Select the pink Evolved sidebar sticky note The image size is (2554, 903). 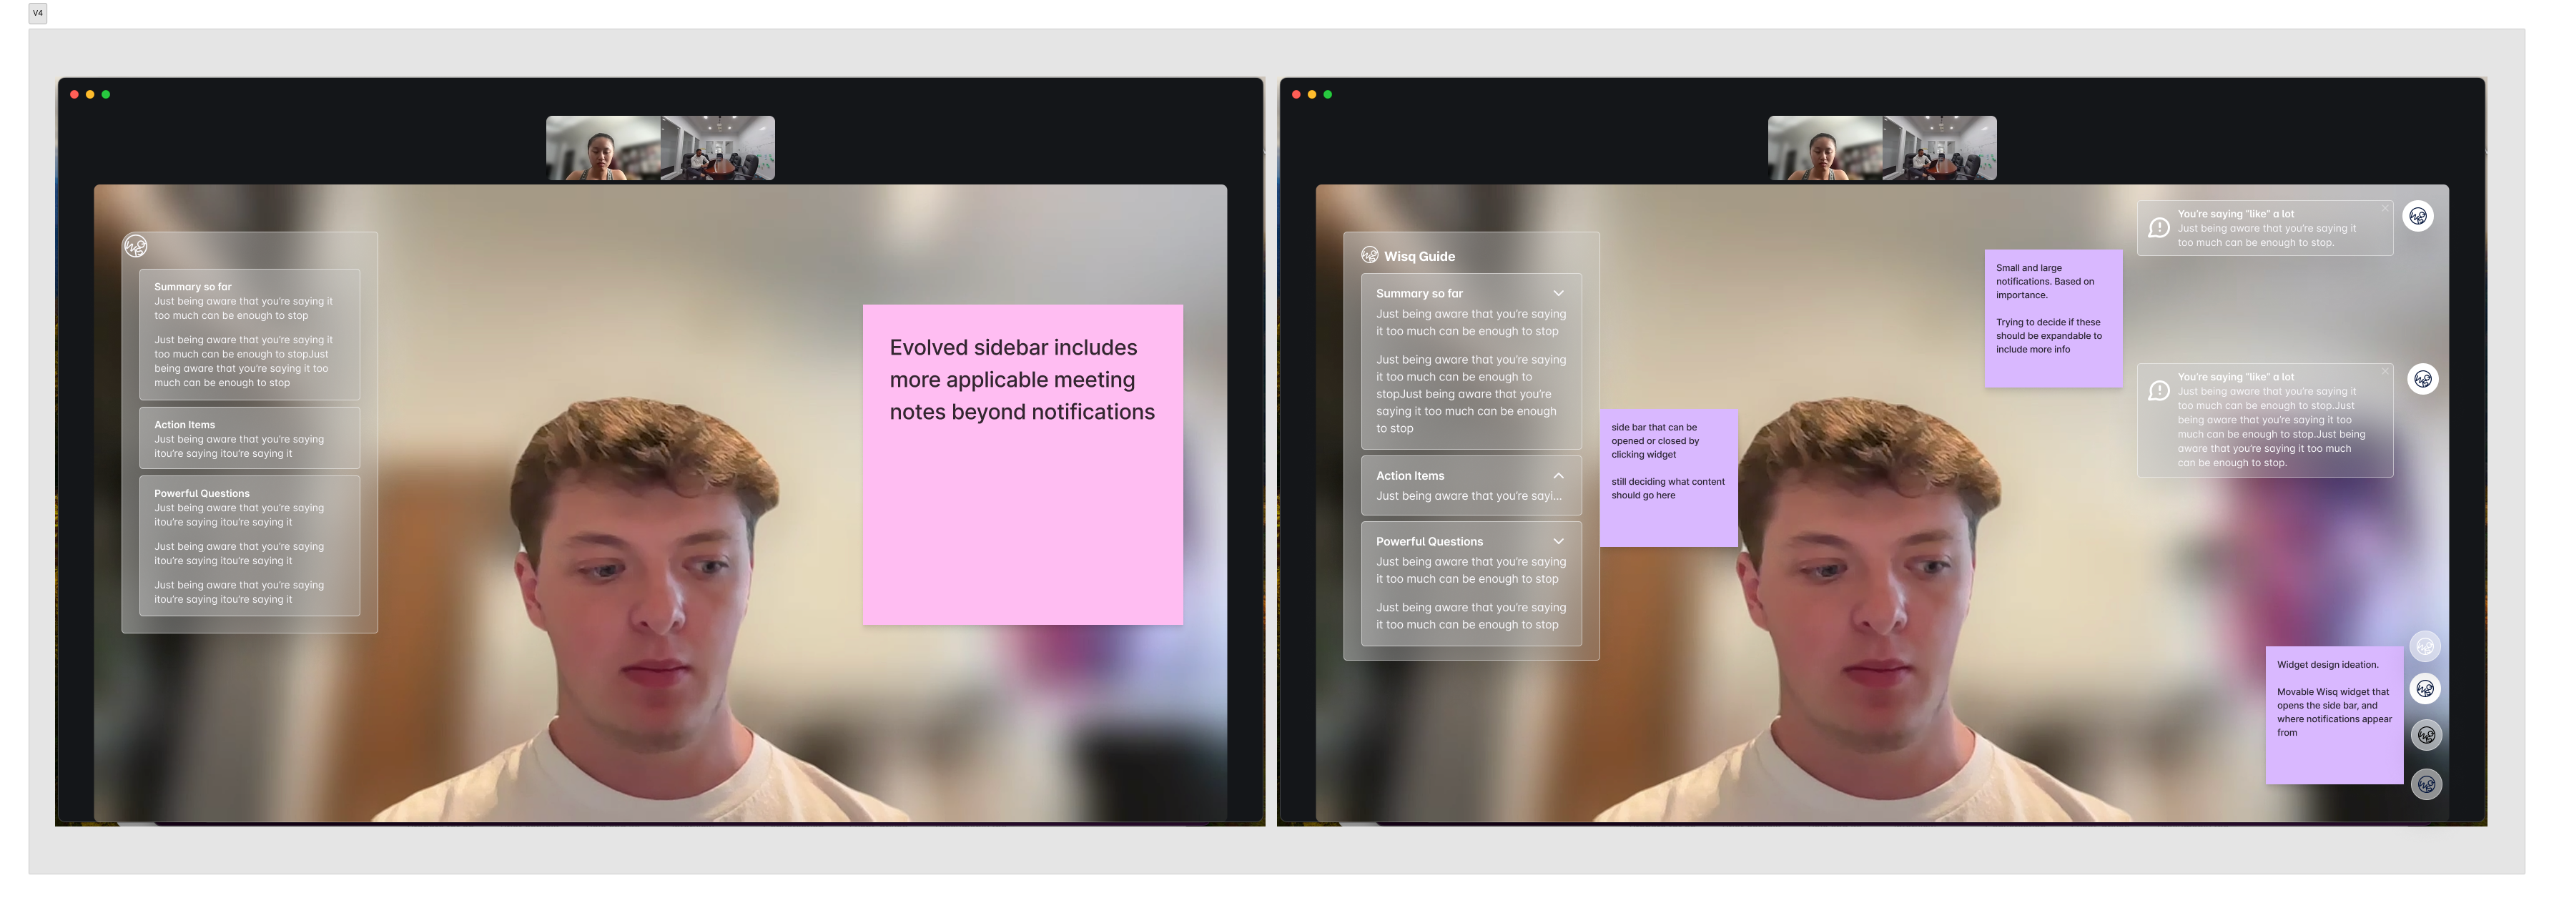(x=1022, y=464)
